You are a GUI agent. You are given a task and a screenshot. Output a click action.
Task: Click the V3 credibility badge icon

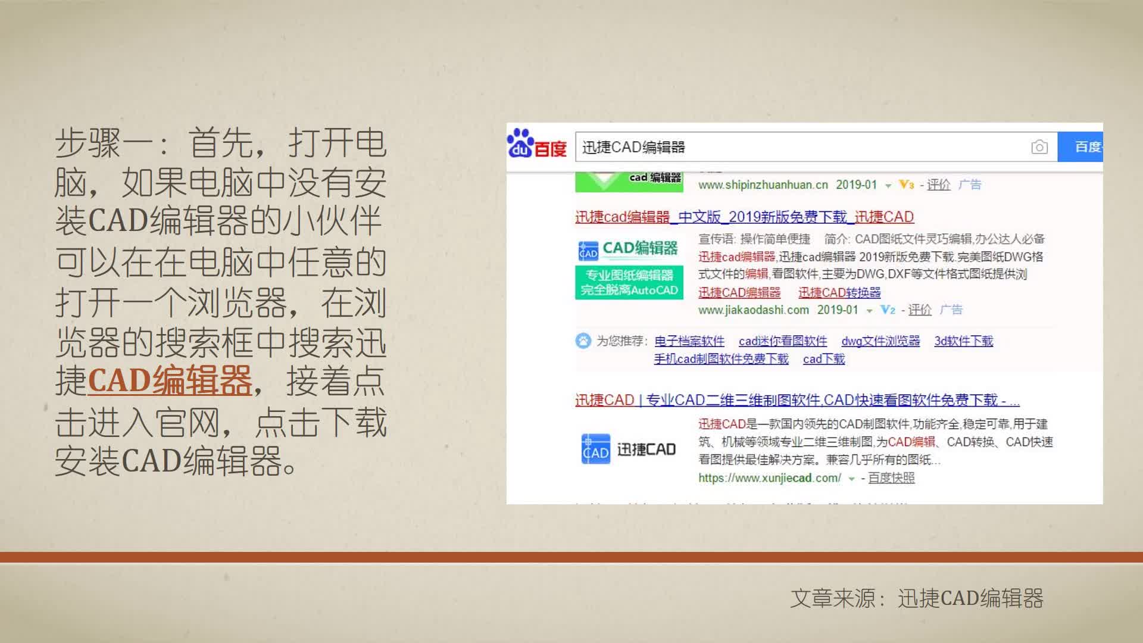(x=906, y=185)
